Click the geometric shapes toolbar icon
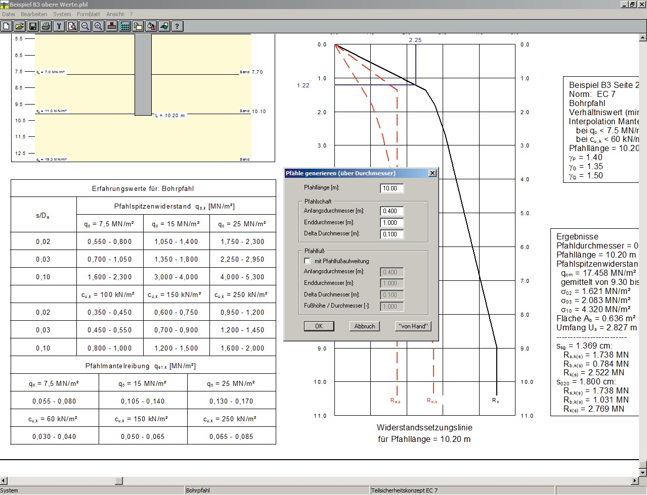 pos(164,26)
